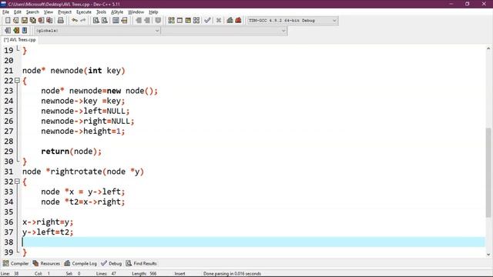493x277 pixels.
Task: Click the Run window icon
Action: tap(179, 21)
